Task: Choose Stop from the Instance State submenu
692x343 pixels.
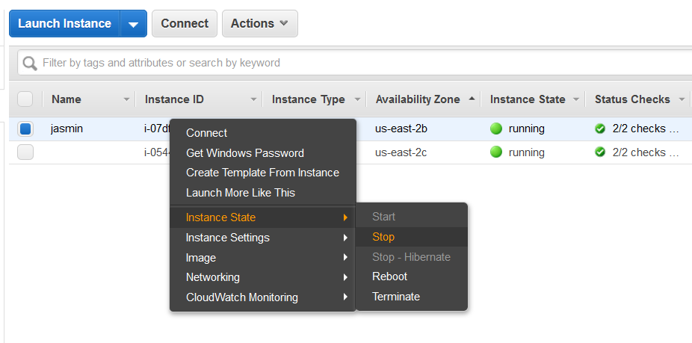Action: pos(383,237)
